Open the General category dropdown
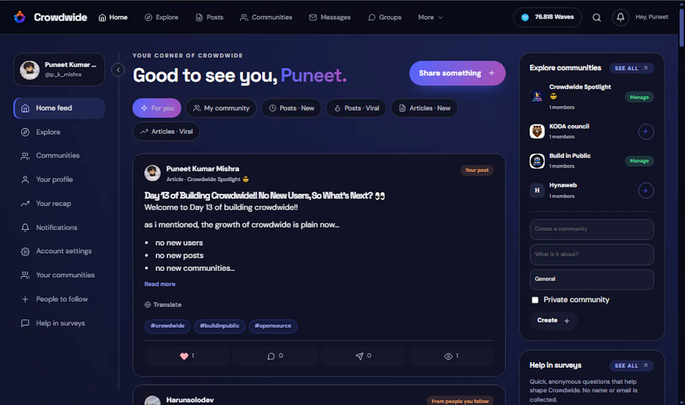Viewport: 685px width, 405px height. (592, 279)
